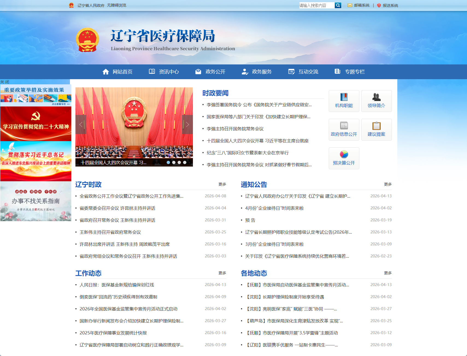
Task: Open the 资讯中心 navigation menu
Action: (x=169, y=72)
